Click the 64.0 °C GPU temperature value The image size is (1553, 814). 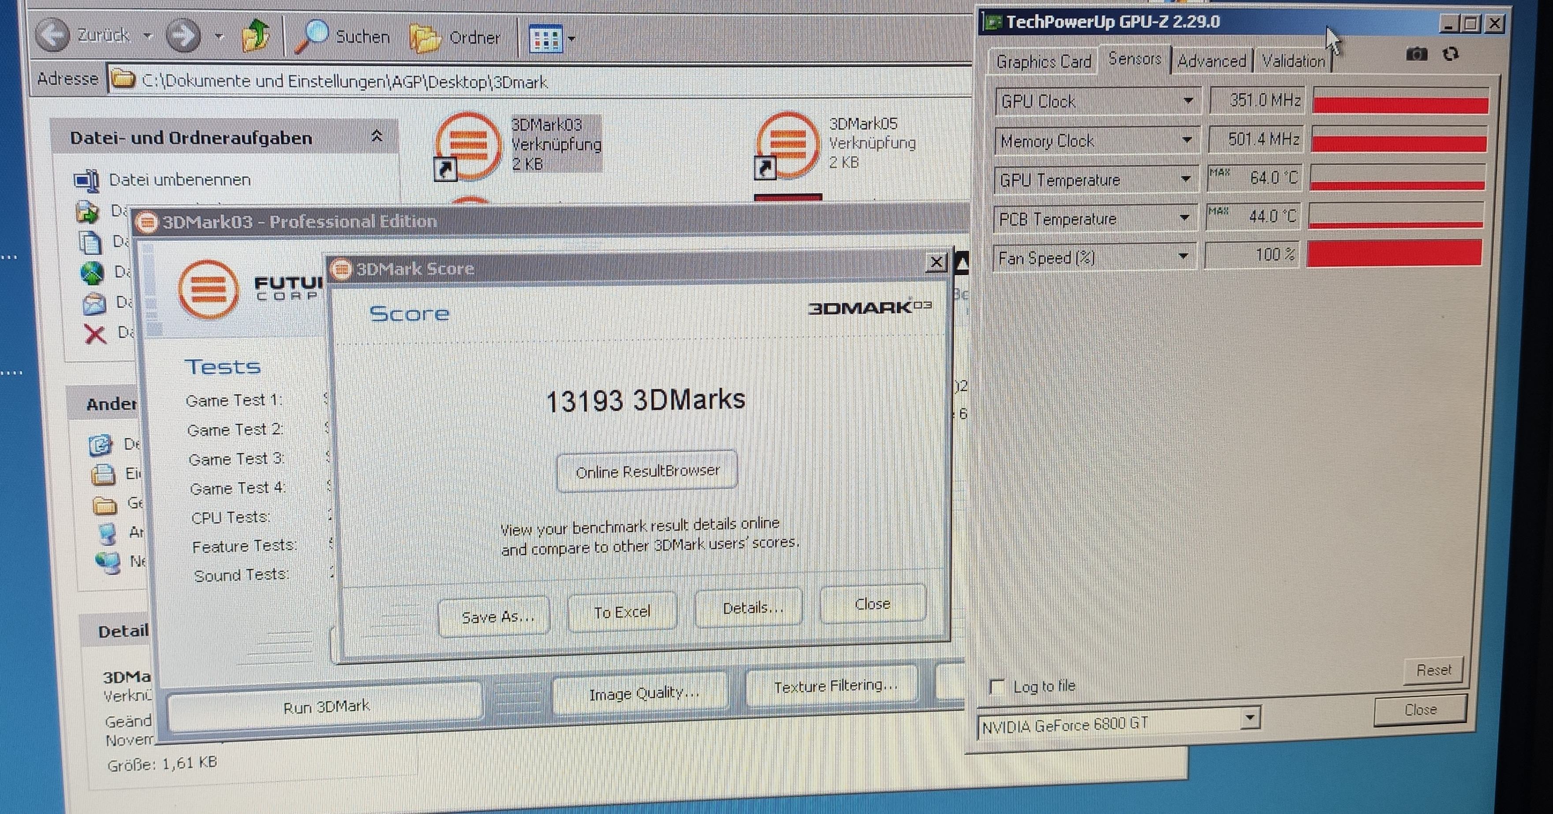[1255, 178]
